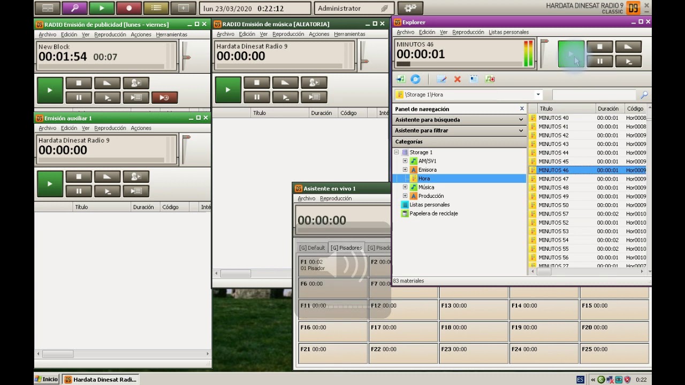Viewport: 685px width, 385px height.
Task: Click the voice/person button in Emisión auxiliar 1
Action: tap(136, 176)
